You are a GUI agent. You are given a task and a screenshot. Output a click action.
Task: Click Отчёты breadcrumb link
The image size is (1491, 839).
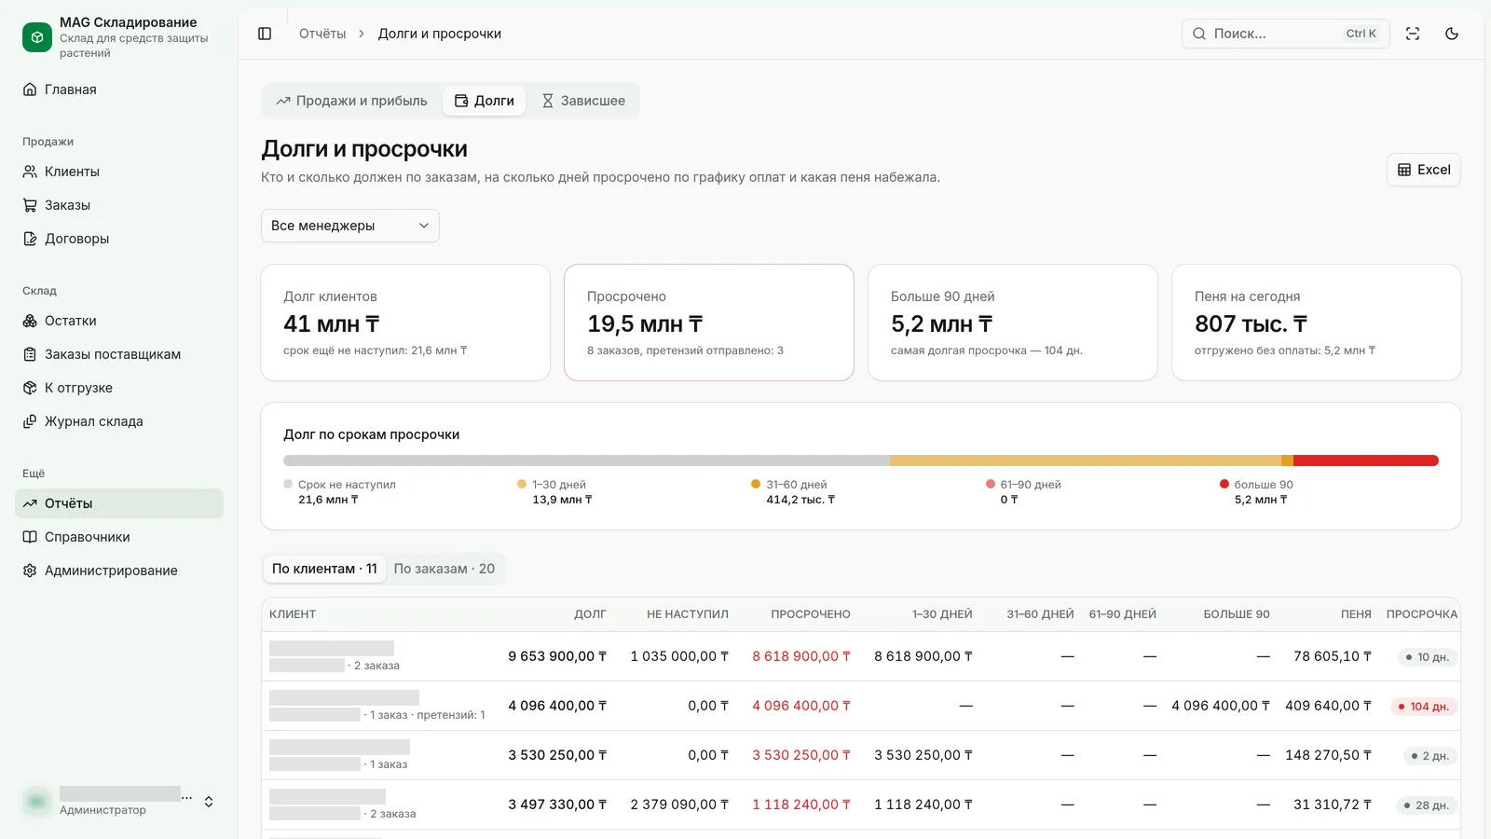click(x=322, y=34)
